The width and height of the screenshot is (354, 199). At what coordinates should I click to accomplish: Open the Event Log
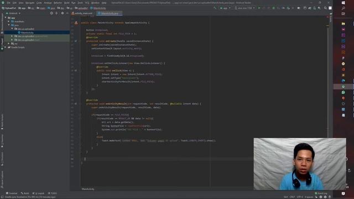(x=321, y=193)
